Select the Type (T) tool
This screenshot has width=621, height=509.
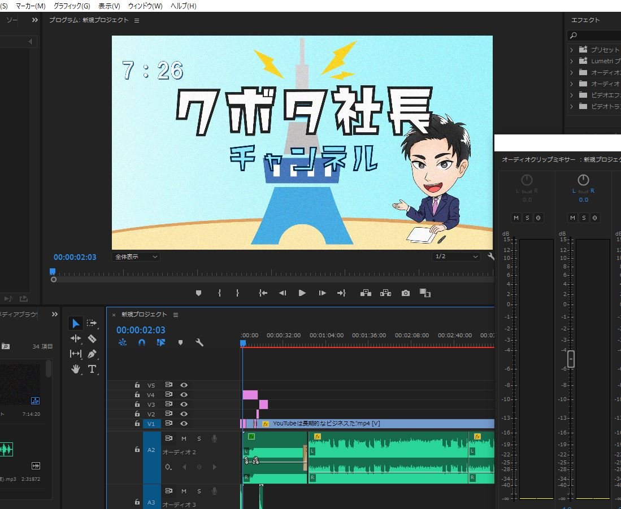coord(92,369)
